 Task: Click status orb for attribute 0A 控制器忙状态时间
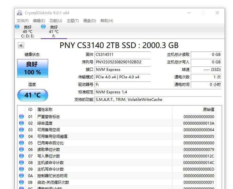tap(21, 176)
